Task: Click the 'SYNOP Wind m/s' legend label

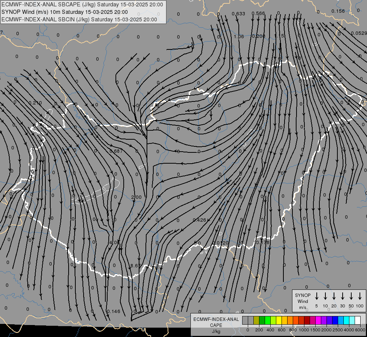Action: point(303,301)
